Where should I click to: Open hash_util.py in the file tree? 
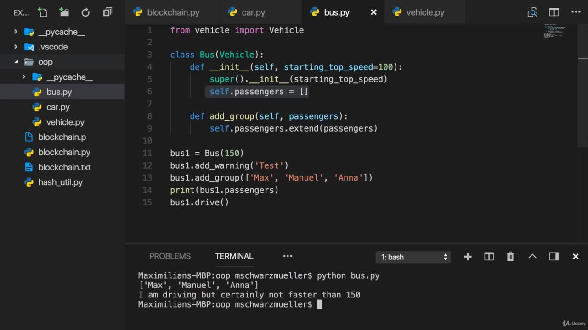click(62, 182)
